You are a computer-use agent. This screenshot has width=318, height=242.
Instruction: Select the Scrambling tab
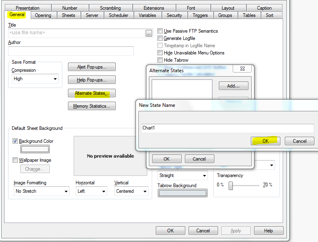click(110, 8)
